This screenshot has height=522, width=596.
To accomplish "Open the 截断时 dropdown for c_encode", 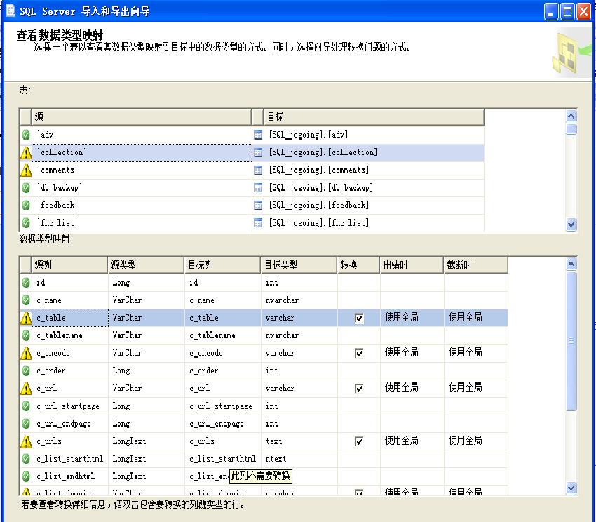I will tap(475, 353).
